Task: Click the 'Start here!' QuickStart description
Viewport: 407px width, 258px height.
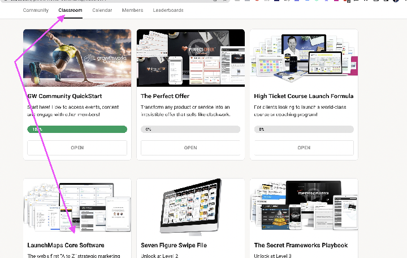Action: 73,111
